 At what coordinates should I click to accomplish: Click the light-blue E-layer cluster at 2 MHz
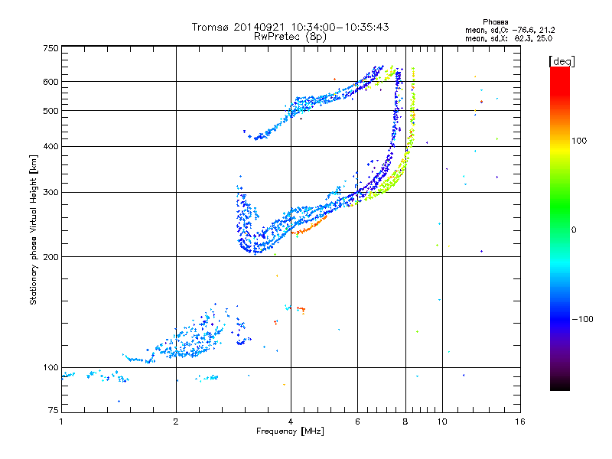click(187, 336)
